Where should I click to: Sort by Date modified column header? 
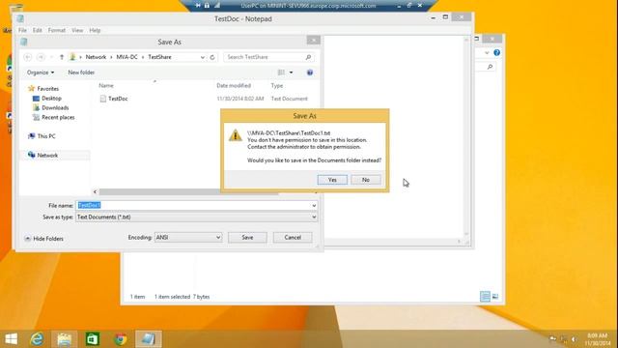[234, 86]
